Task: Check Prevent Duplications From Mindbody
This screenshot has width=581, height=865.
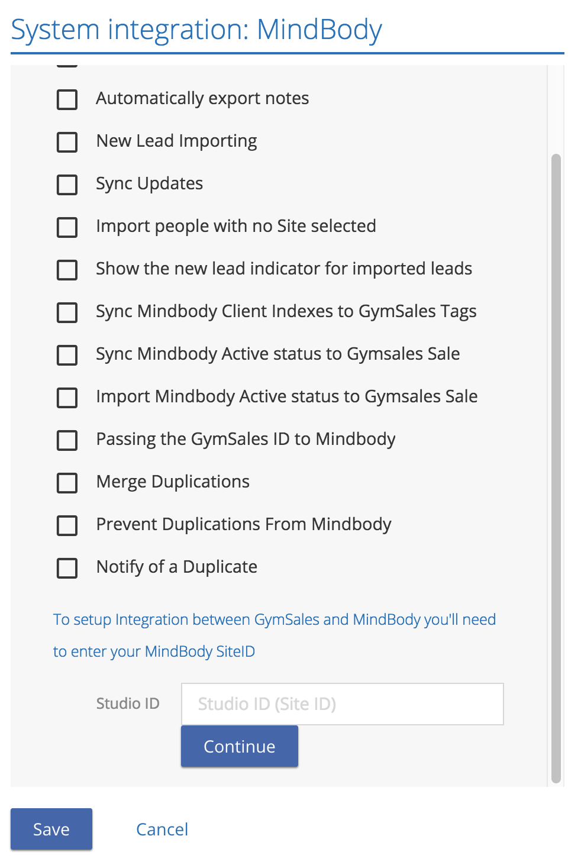Action: tap(67, 525)
